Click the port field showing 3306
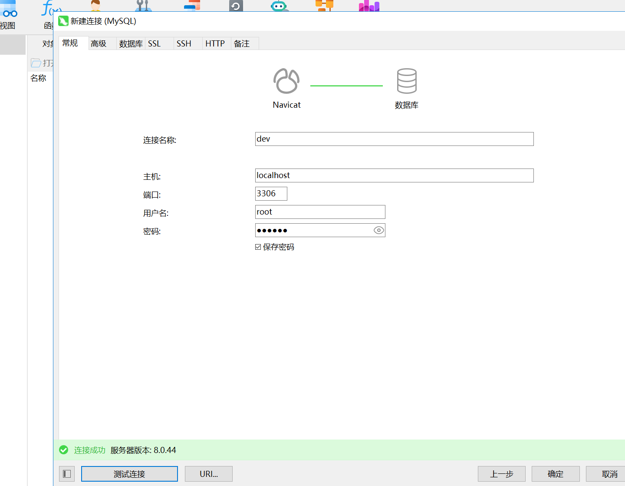 [x=271, y=194]
